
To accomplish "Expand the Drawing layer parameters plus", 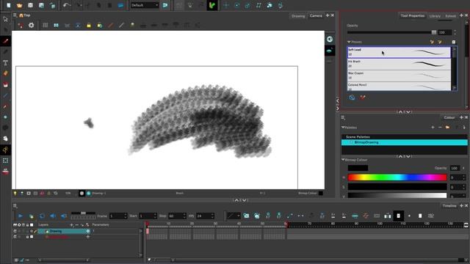I will pyautogui.click(x=88, y=231).
